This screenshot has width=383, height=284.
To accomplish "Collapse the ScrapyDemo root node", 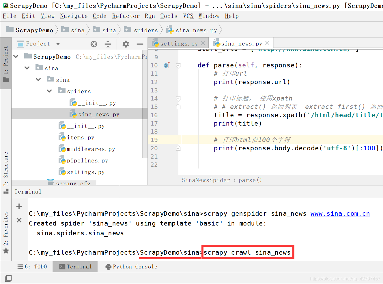I will [x=16, y=56].
